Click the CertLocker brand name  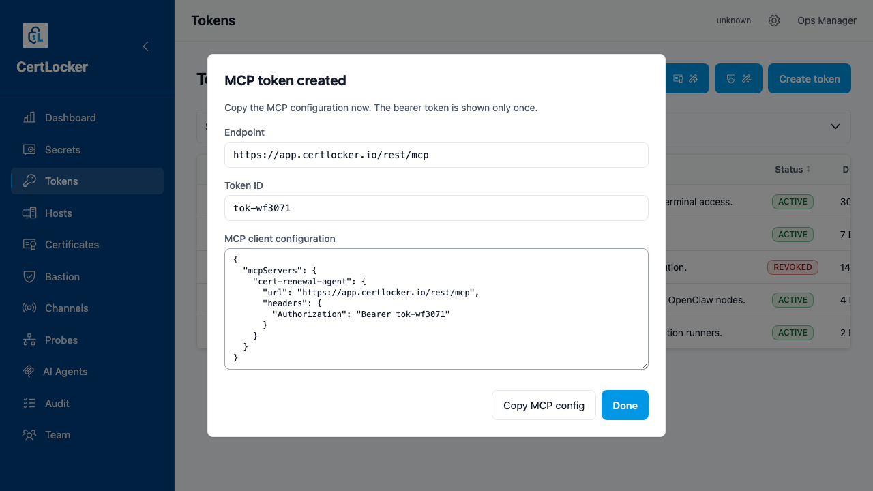(x=52, y=67)
